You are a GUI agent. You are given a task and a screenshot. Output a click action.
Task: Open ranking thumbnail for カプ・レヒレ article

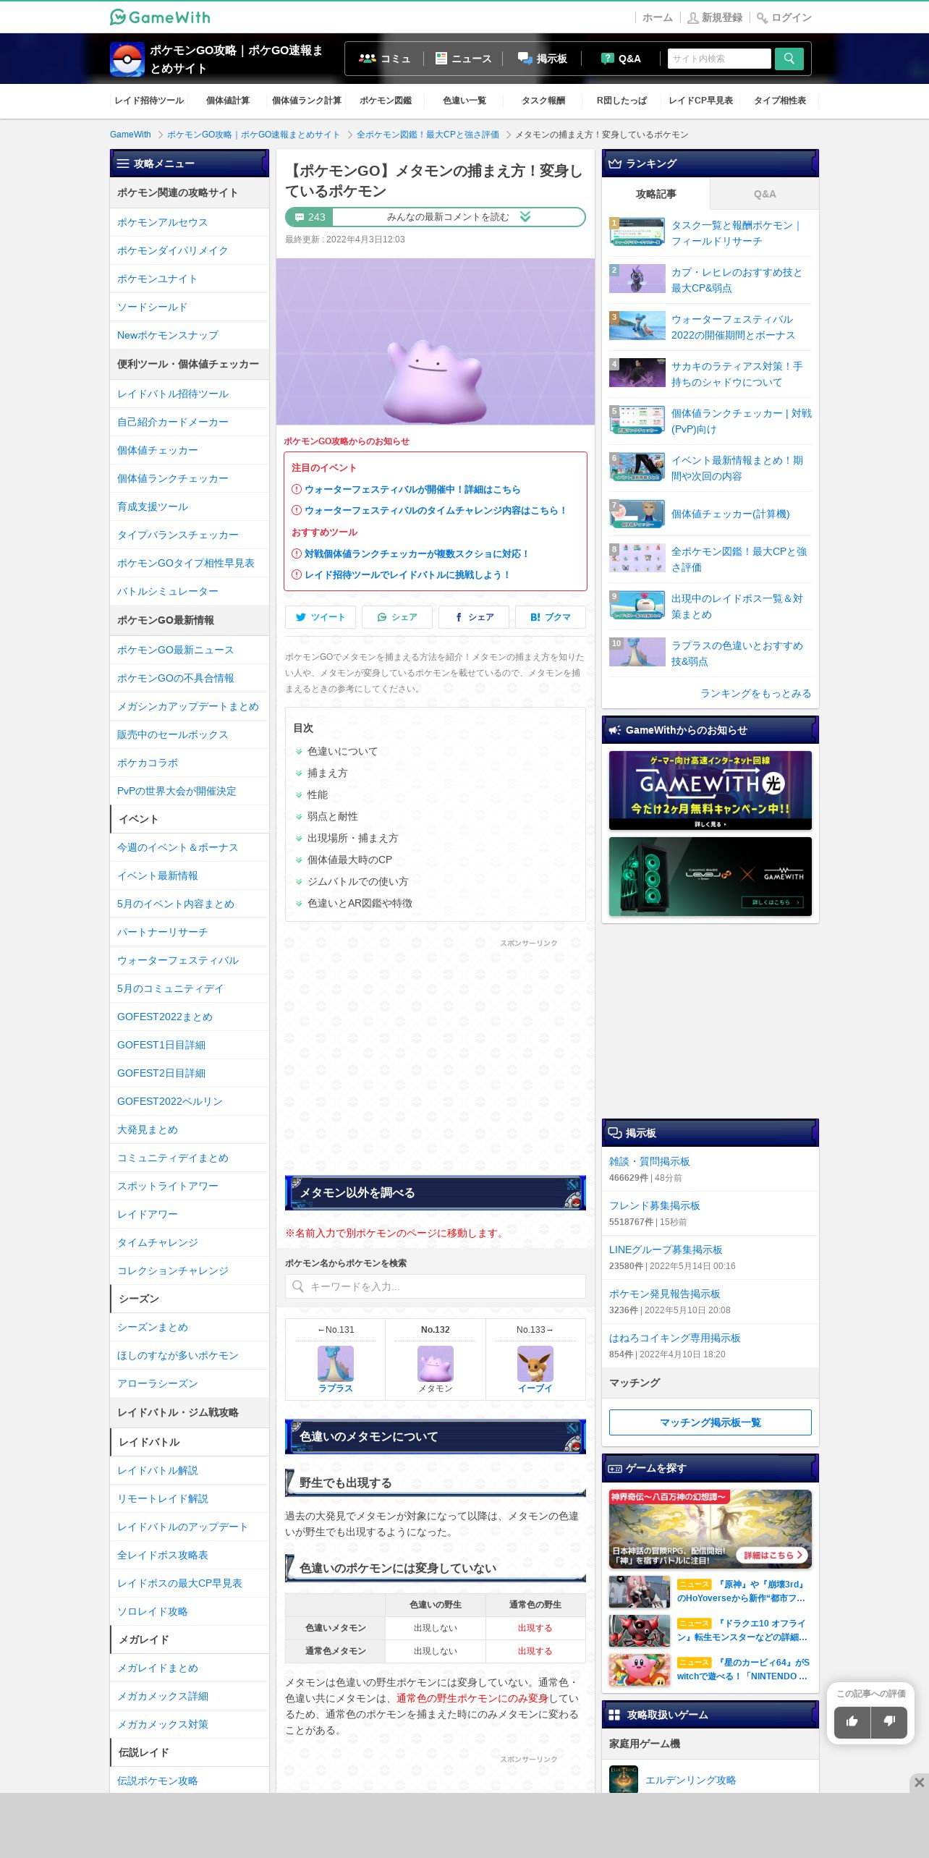(637, 279)
